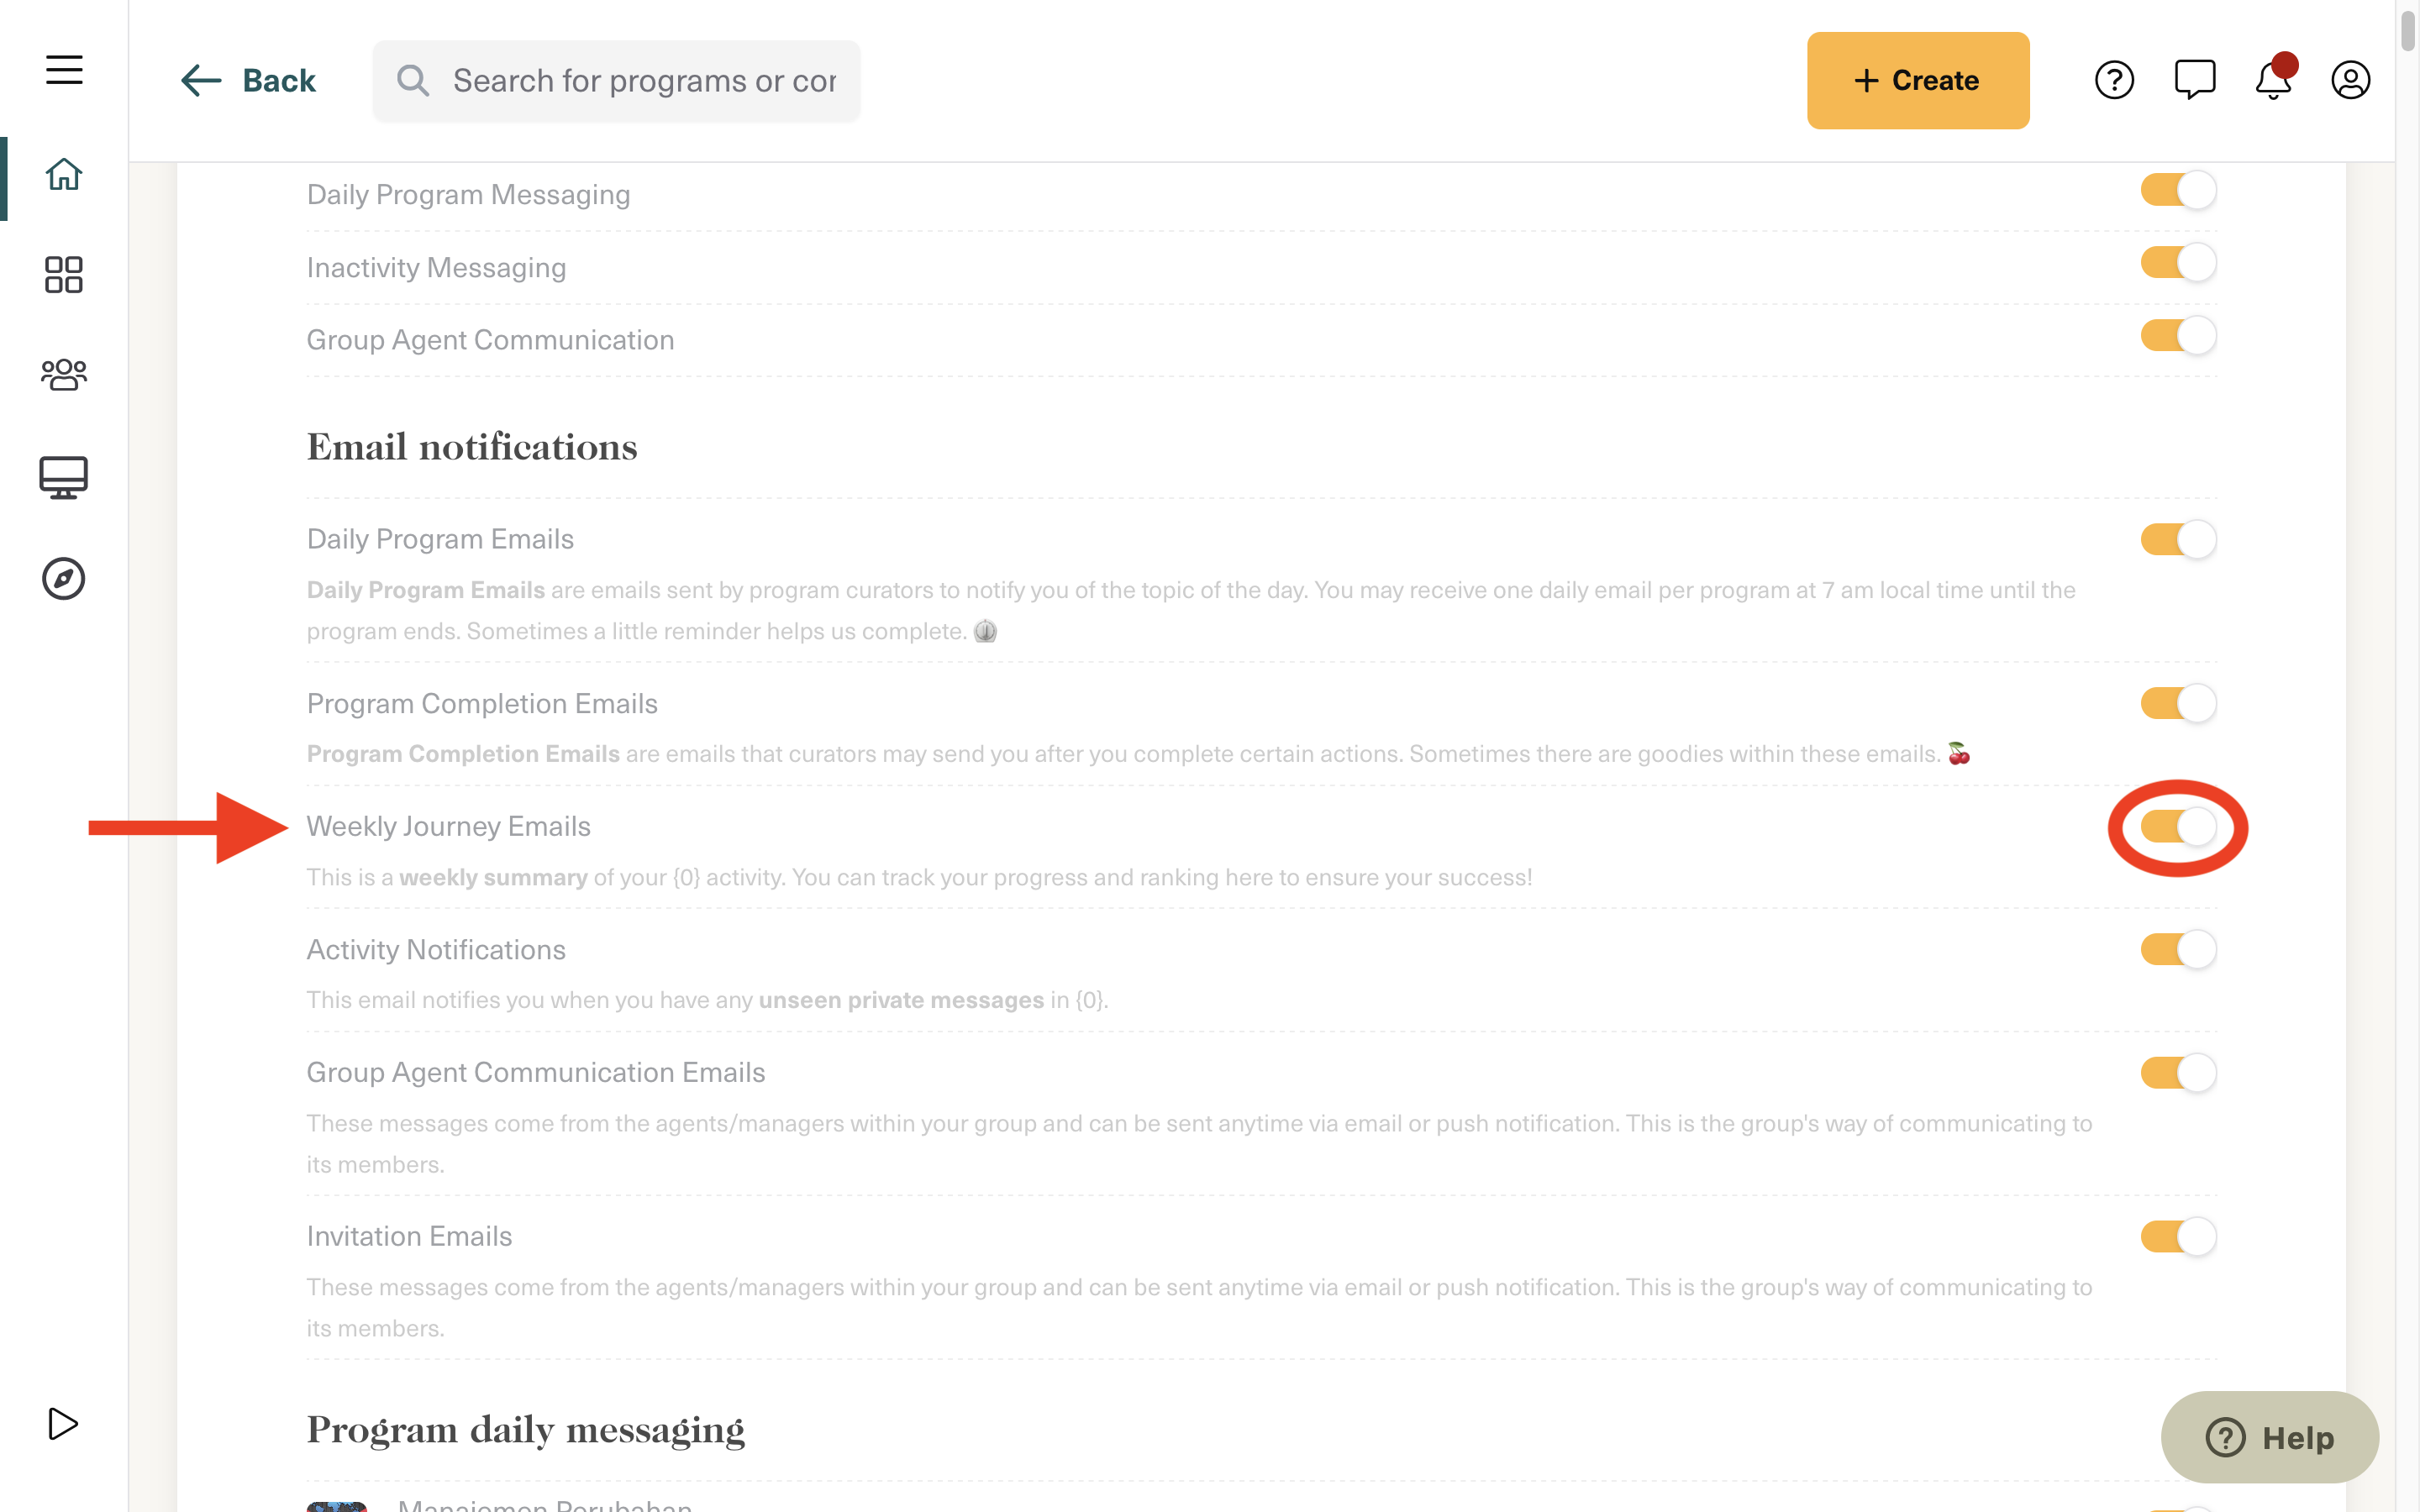Open the help question mark icon
The image size is (2420, 1512).
2114,80
